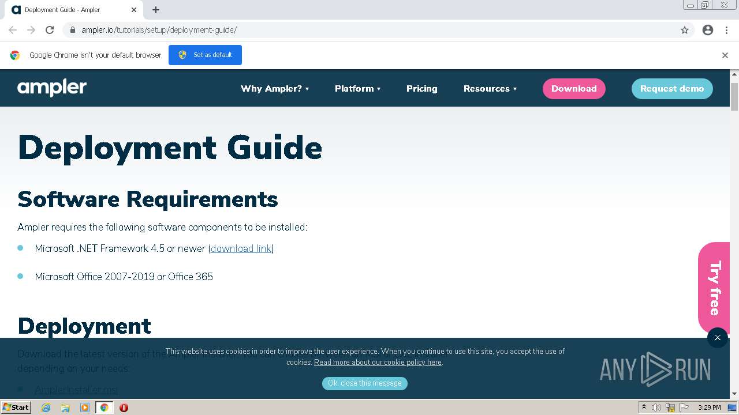739x415 pixels.
Task: Click the scrollbar up arrow
Action: point(734,74)
